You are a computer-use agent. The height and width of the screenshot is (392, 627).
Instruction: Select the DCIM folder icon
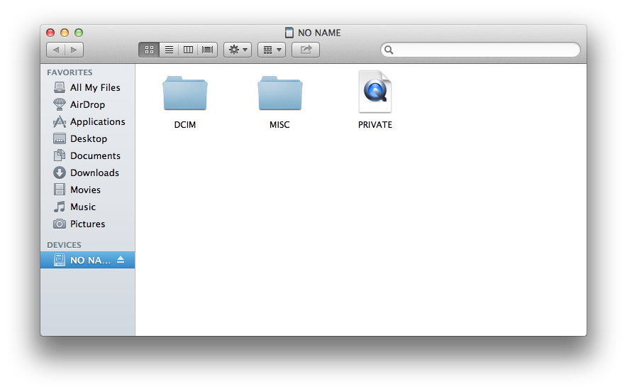pyautogui.click(x=184, y=93)
